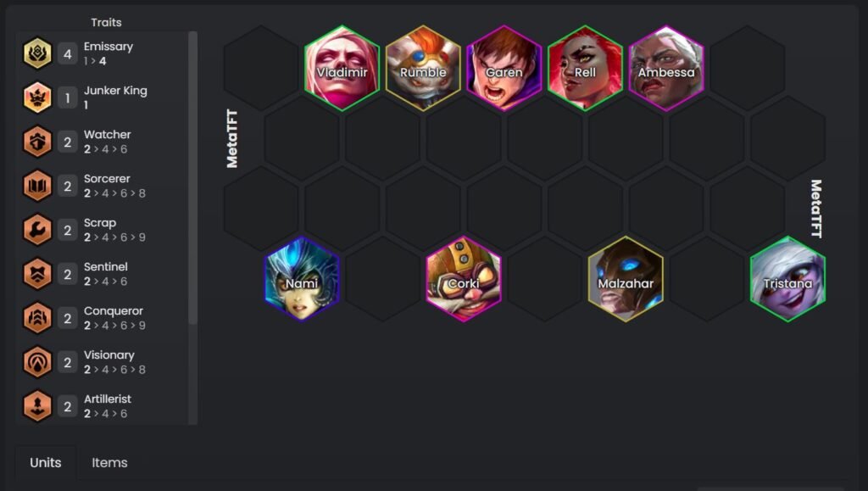
Task: Select the Garen champion hex
Action: 504,68
